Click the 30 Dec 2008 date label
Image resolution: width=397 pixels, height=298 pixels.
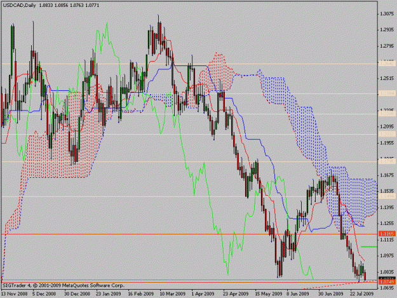(77, 294)
